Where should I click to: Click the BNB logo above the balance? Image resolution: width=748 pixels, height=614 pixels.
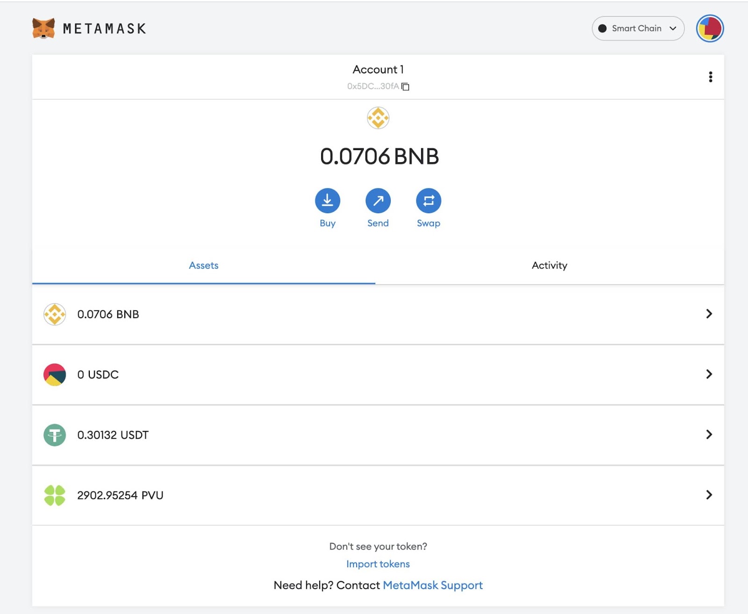click(378, 118)
